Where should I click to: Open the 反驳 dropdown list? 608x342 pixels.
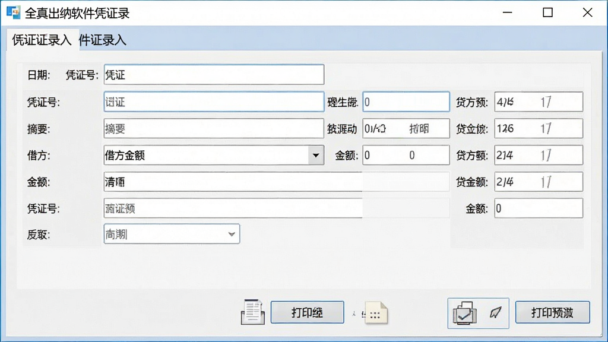(172, 234)
